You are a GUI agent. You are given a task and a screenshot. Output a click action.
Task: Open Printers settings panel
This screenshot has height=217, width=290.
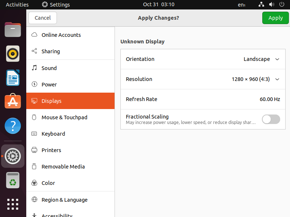click(x=70, y=150)
